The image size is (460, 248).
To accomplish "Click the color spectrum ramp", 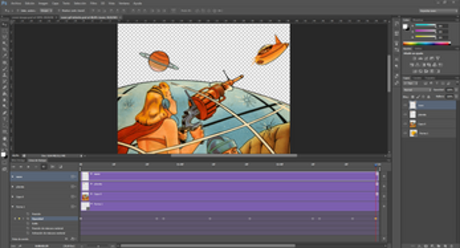I will pyautogui.click(x=427, y=44).
